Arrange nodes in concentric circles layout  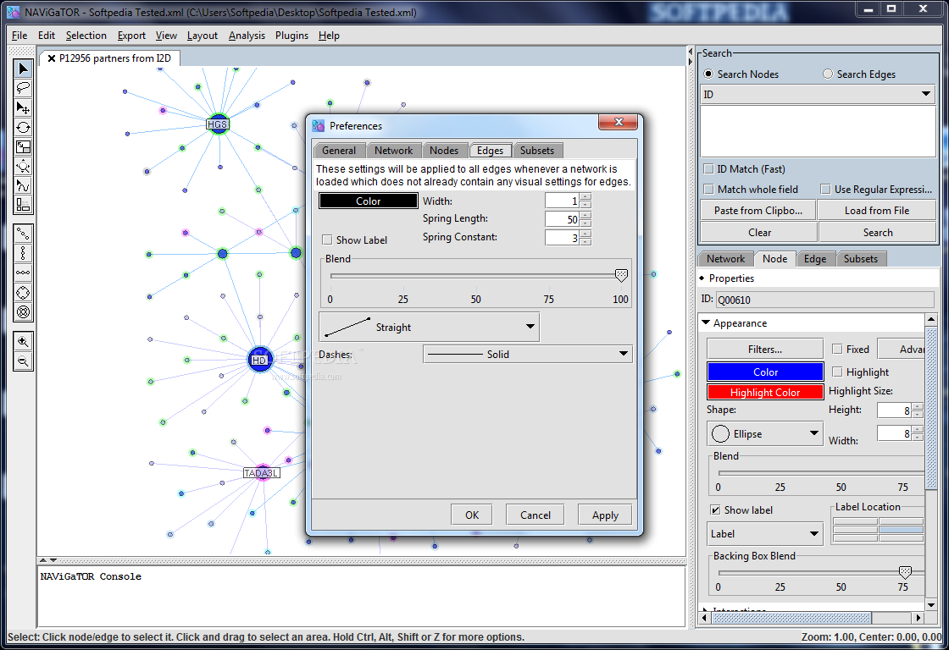click(23, 312)
